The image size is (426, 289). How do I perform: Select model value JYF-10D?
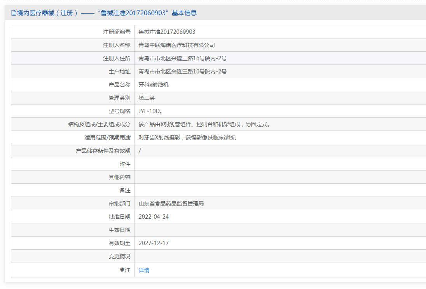click(150, 111)
